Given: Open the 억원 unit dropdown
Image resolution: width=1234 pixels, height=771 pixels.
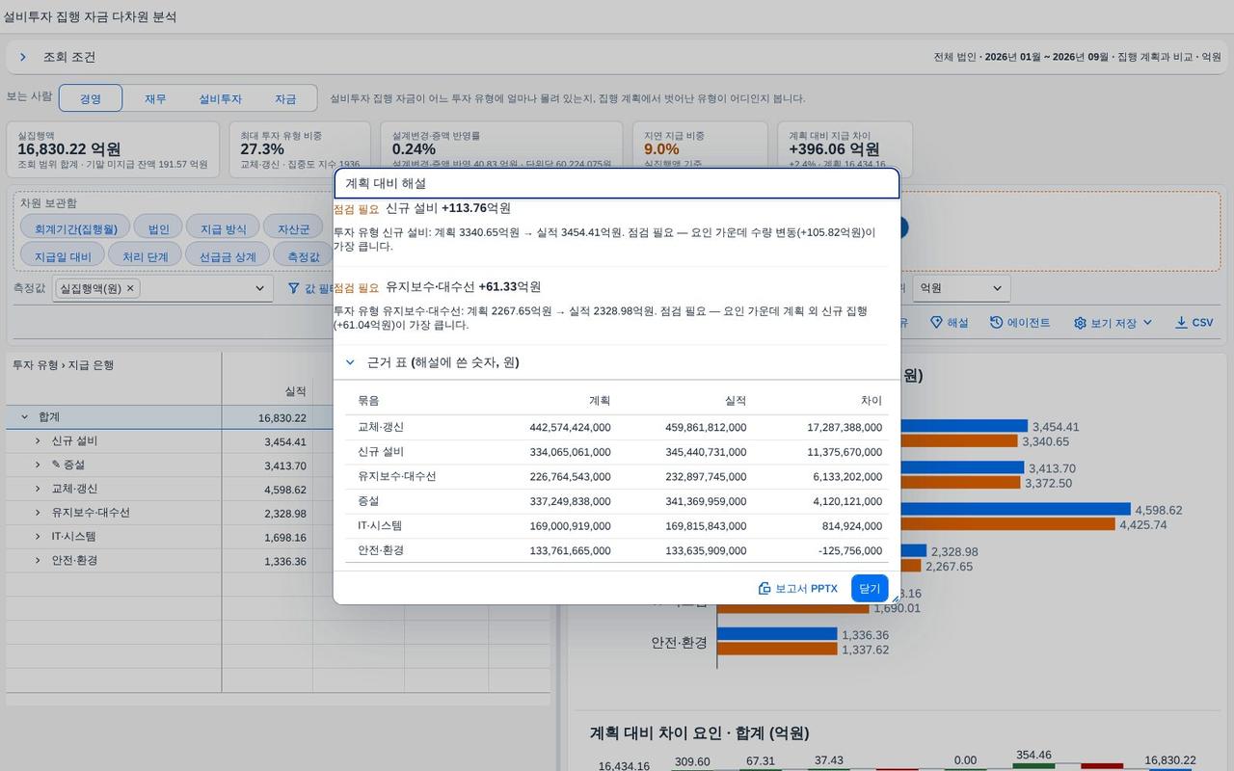Looking at the screenshot, I should point(960,288).
